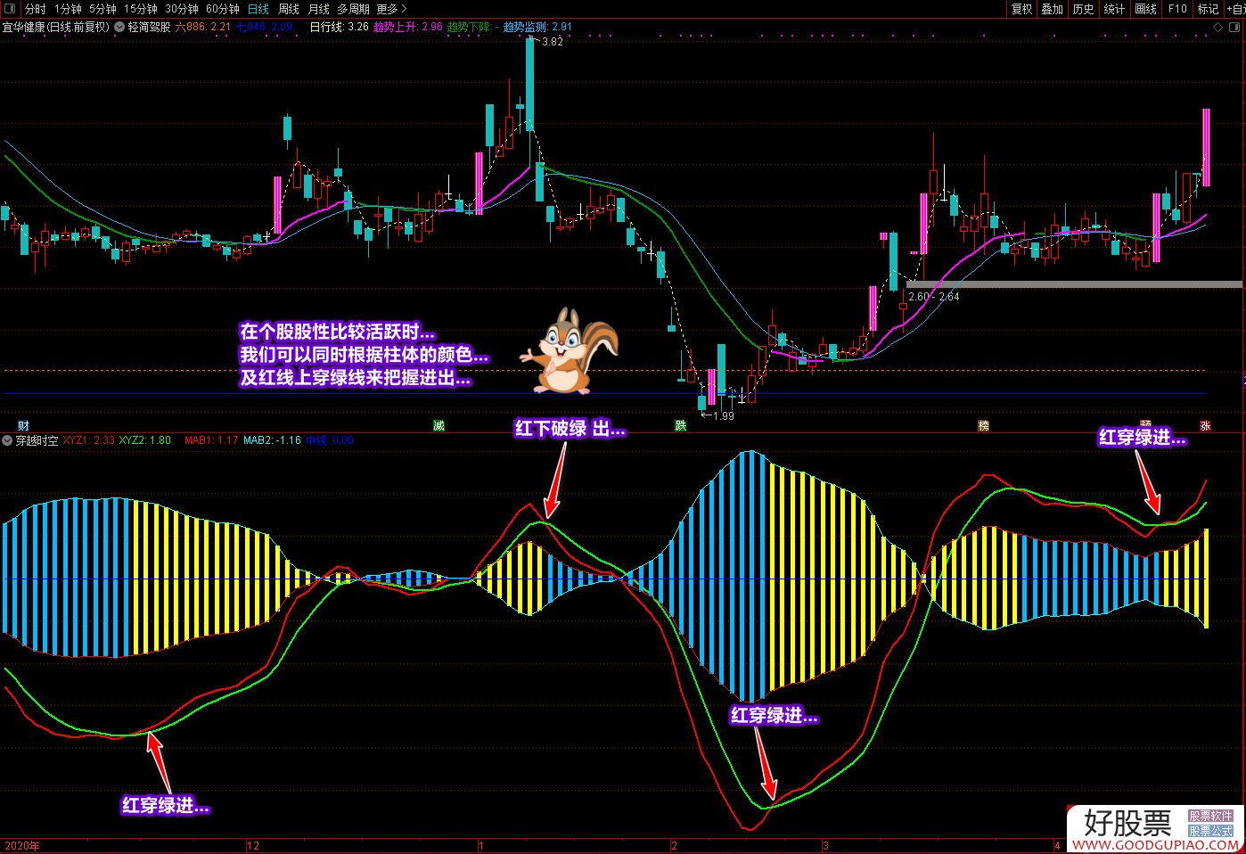
Task: Open the 统计 statistics button
Action: 1115,9
